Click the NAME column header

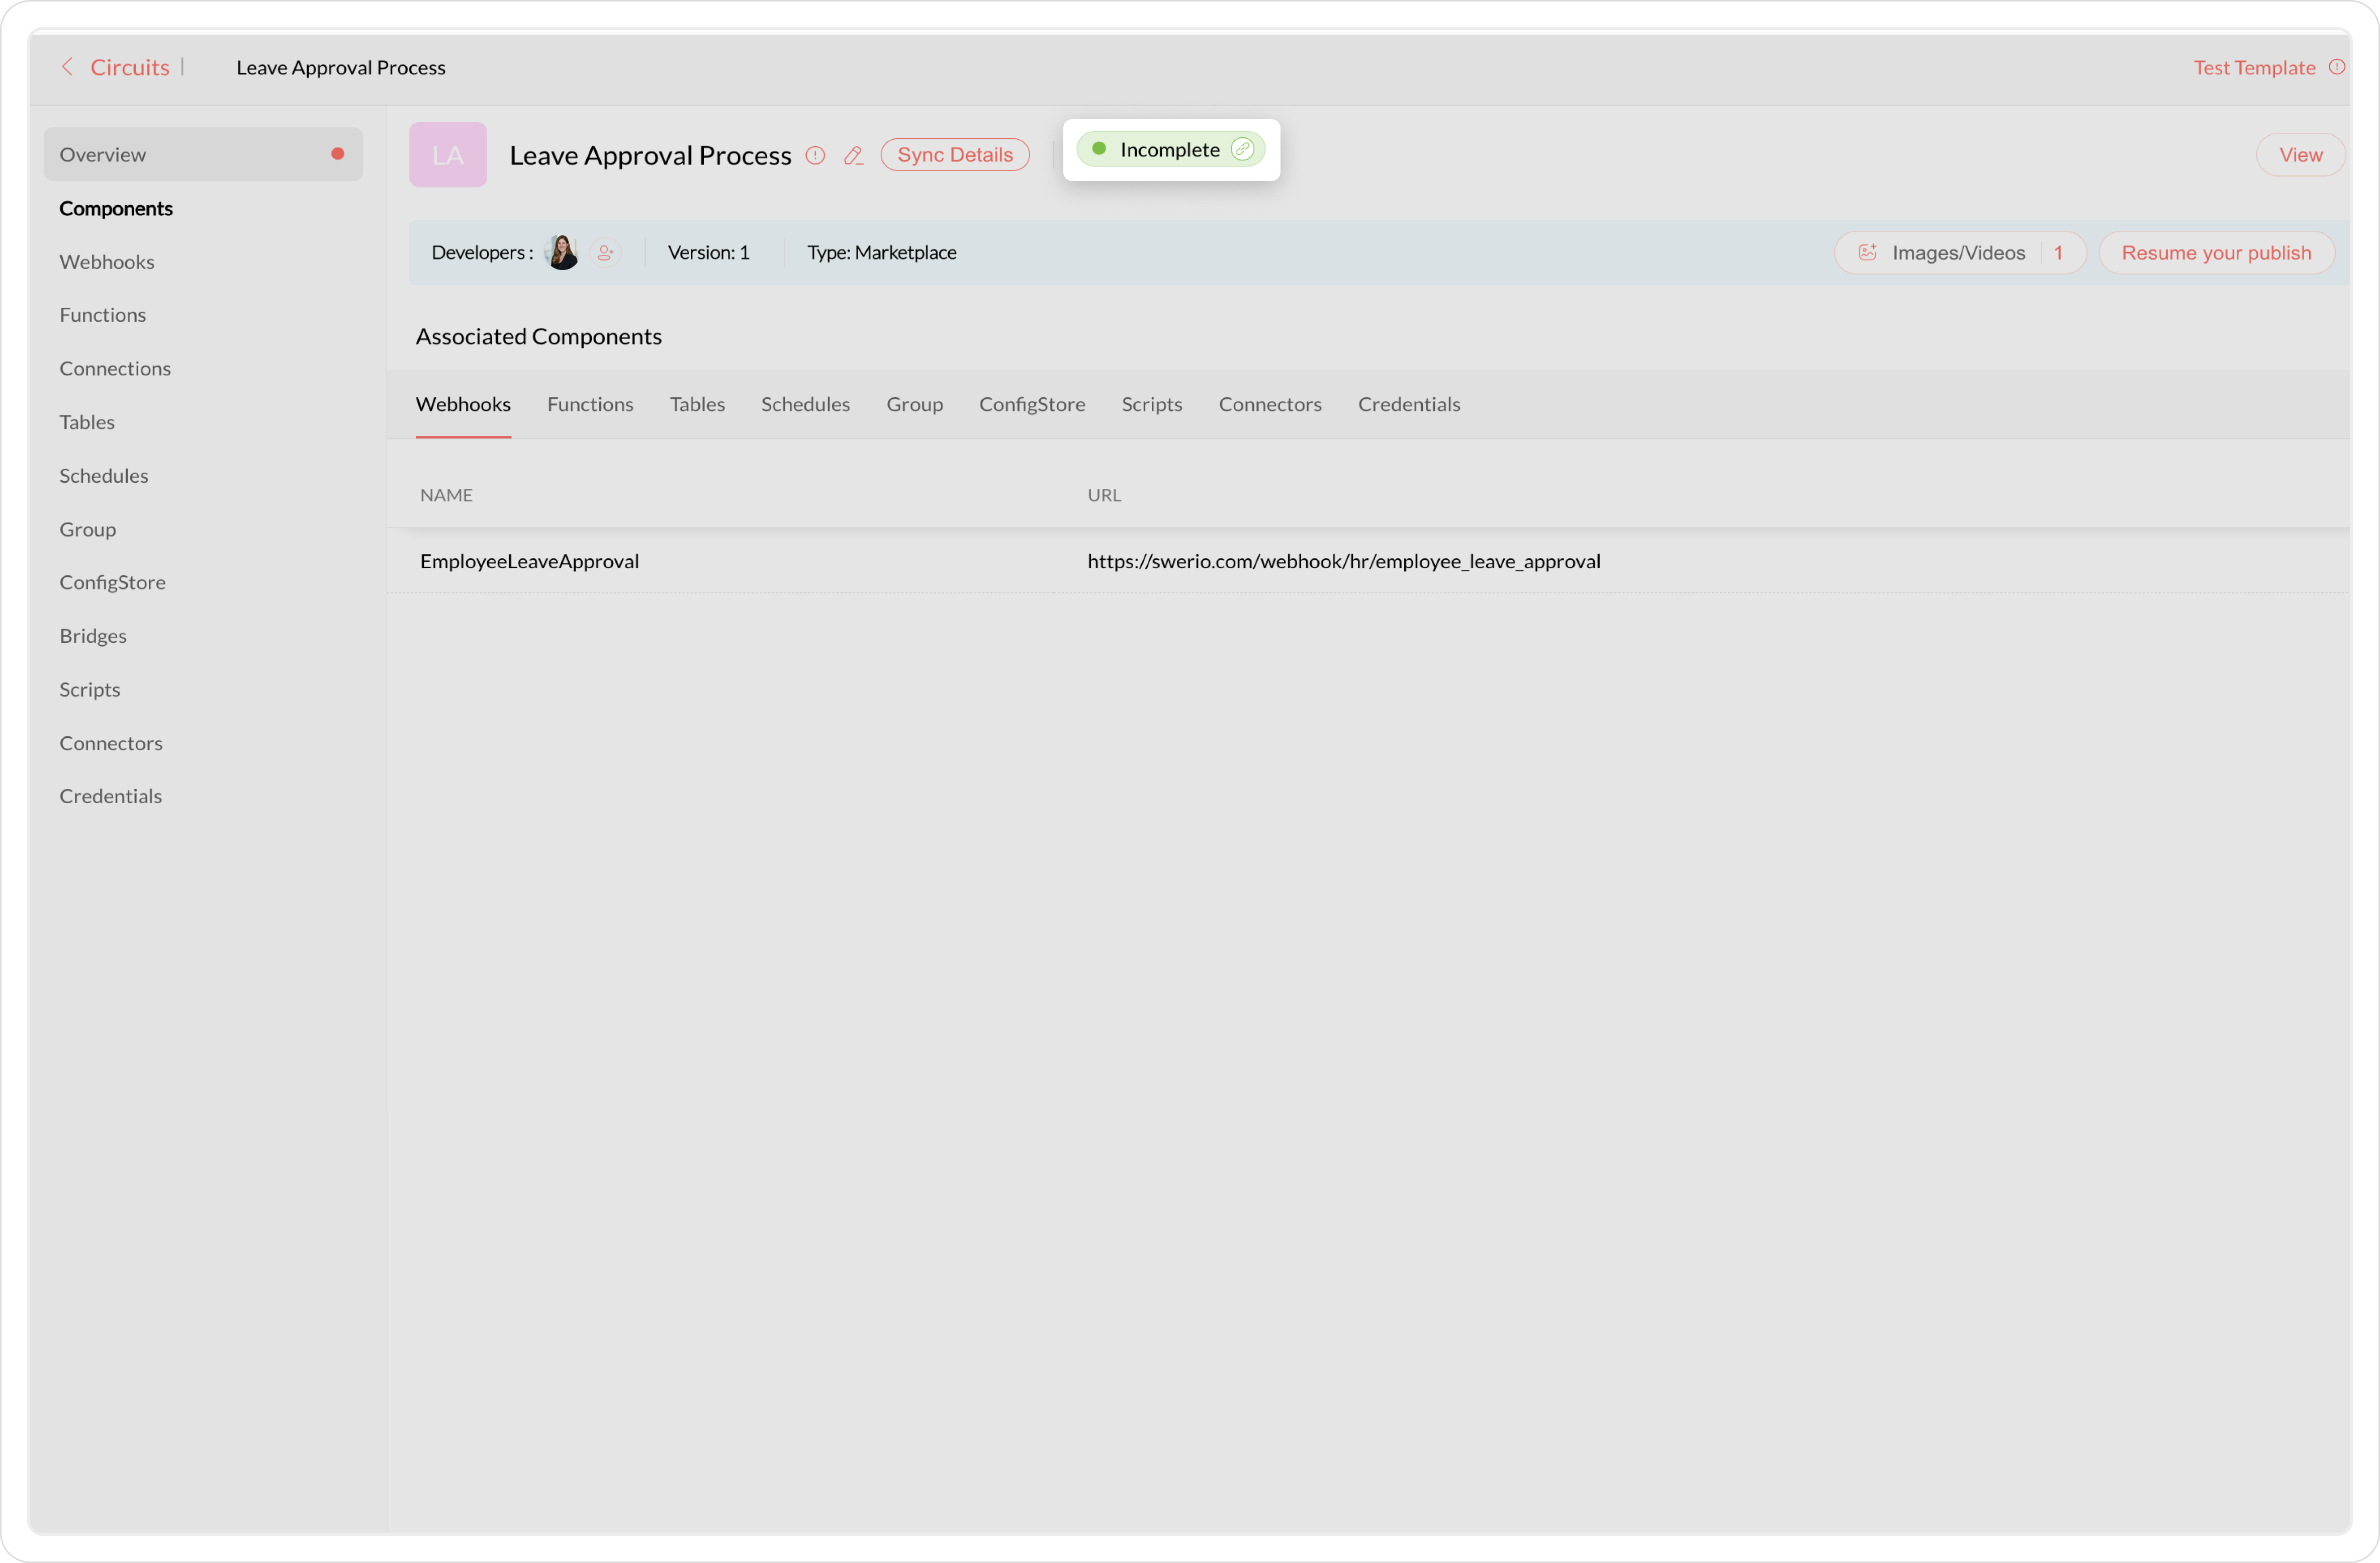[x=446, y=495]
